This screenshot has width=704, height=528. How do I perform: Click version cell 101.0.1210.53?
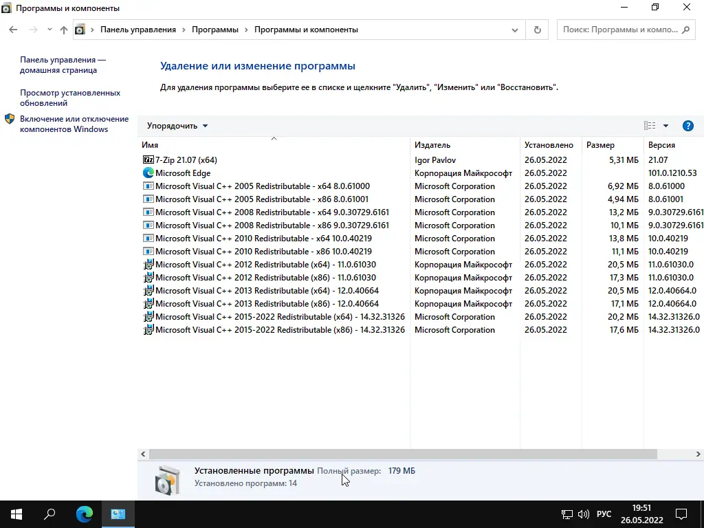click(672, 173)
